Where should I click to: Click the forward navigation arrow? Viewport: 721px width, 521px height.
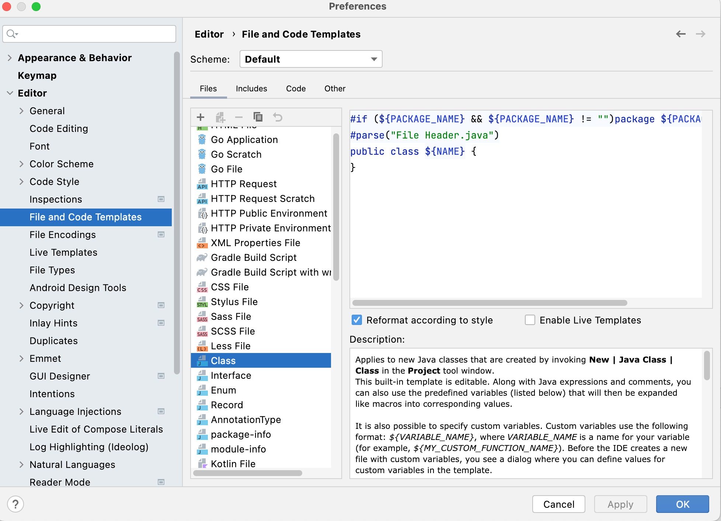pos(700,34)
